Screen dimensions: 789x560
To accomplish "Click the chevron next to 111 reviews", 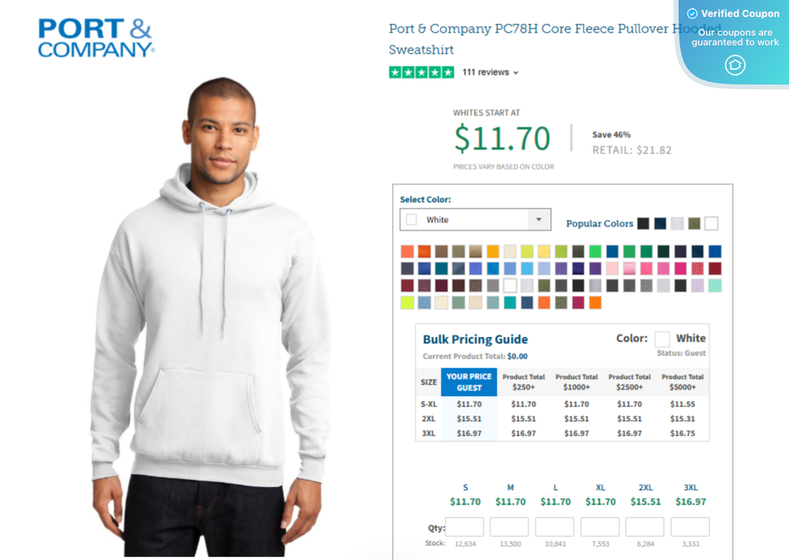I will click(x=515, y=72).
